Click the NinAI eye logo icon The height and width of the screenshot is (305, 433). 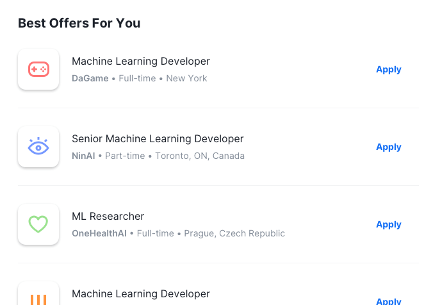coord(38,147)
